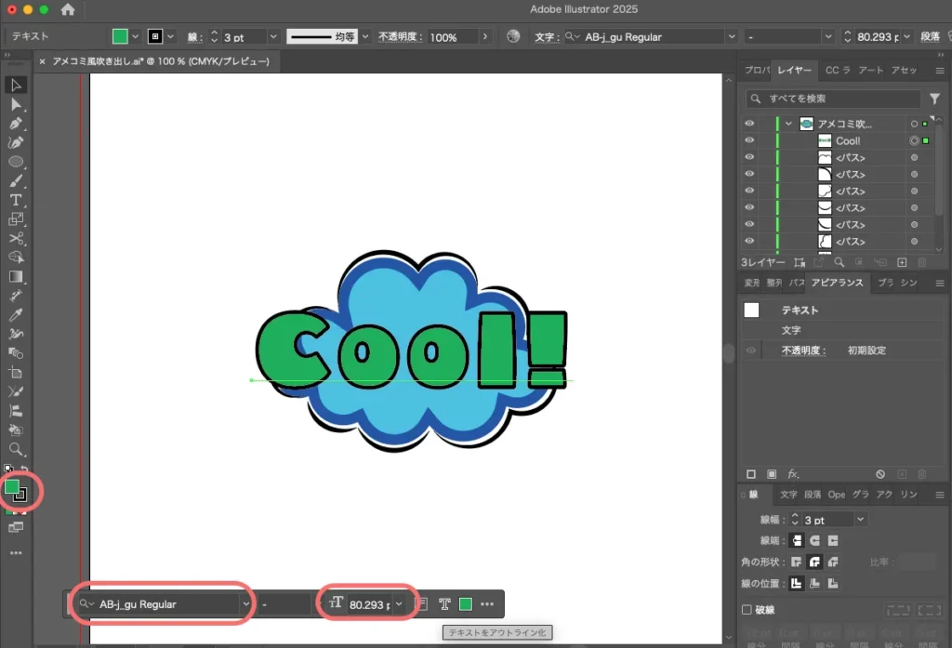Viewport: 952px width, 648px height.
Task: Click the 不透明度 label in control bar
Action: (x=401, y=37)
